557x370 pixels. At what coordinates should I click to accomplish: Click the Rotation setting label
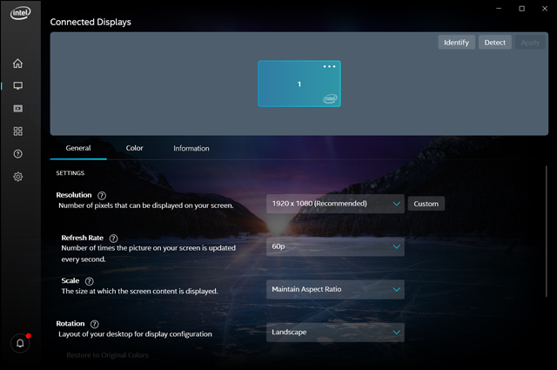tap(70, 324)
